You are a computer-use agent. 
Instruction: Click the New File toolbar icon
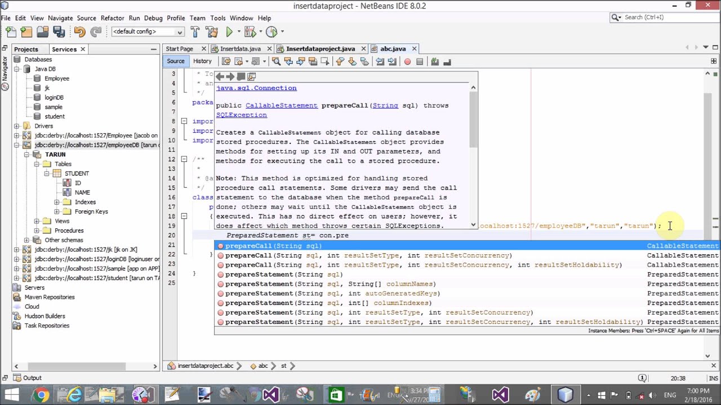coord(10,32)
